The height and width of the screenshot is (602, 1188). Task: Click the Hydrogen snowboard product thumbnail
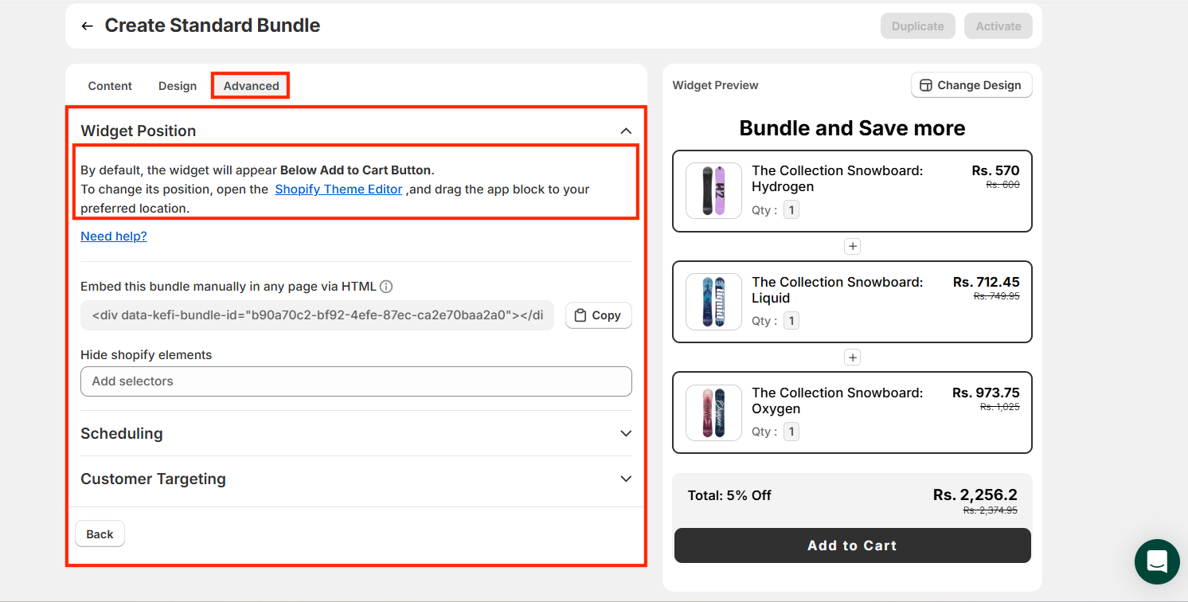click(713, 191)
